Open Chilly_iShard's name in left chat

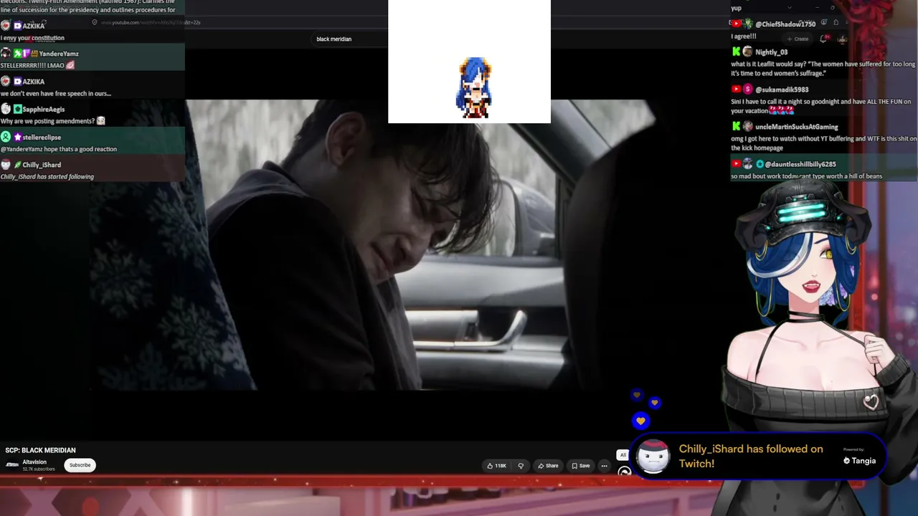pyautogui.click(x=42, y=166)
